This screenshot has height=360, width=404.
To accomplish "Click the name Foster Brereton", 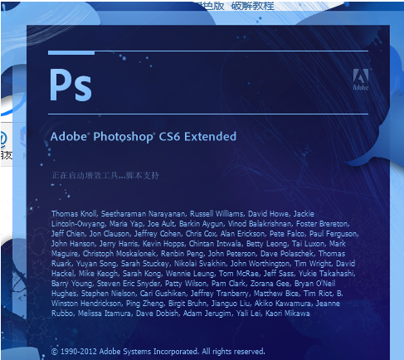I will 323,224.
